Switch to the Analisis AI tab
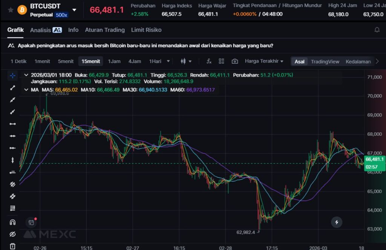The width and height of the screenshot is (386, 250). [x=46, y=30]
